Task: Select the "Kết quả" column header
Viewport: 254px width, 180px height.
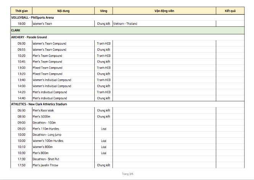Action: [x=230, y=11]
